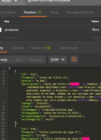Screen dimensions: 101x140
Task: Click "INFORMACIÓN ADICIONAL" text in description
Action: click(43, 87)
